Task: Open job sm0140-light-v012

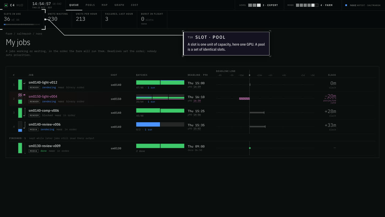Action: tap(43, 83)
